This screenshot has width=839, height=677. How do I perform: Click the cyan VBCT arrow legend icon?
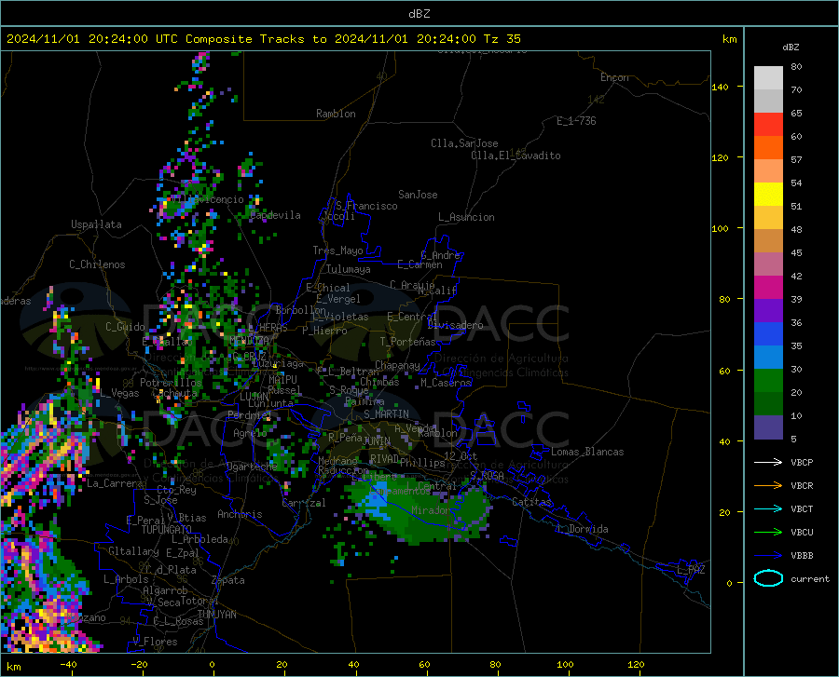(768, 508)
